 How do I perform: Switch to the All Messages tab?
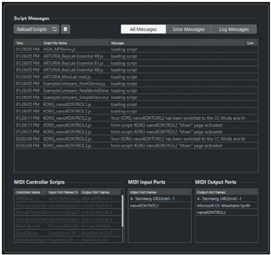tap(143, 29)
